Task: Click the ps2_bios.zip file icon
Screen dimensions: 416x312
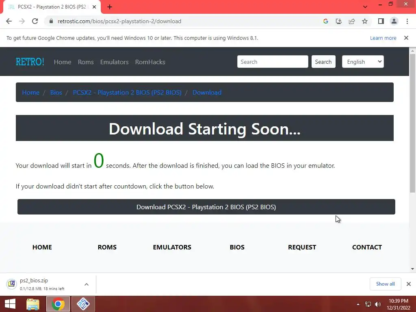Action: tap(11, 284)
